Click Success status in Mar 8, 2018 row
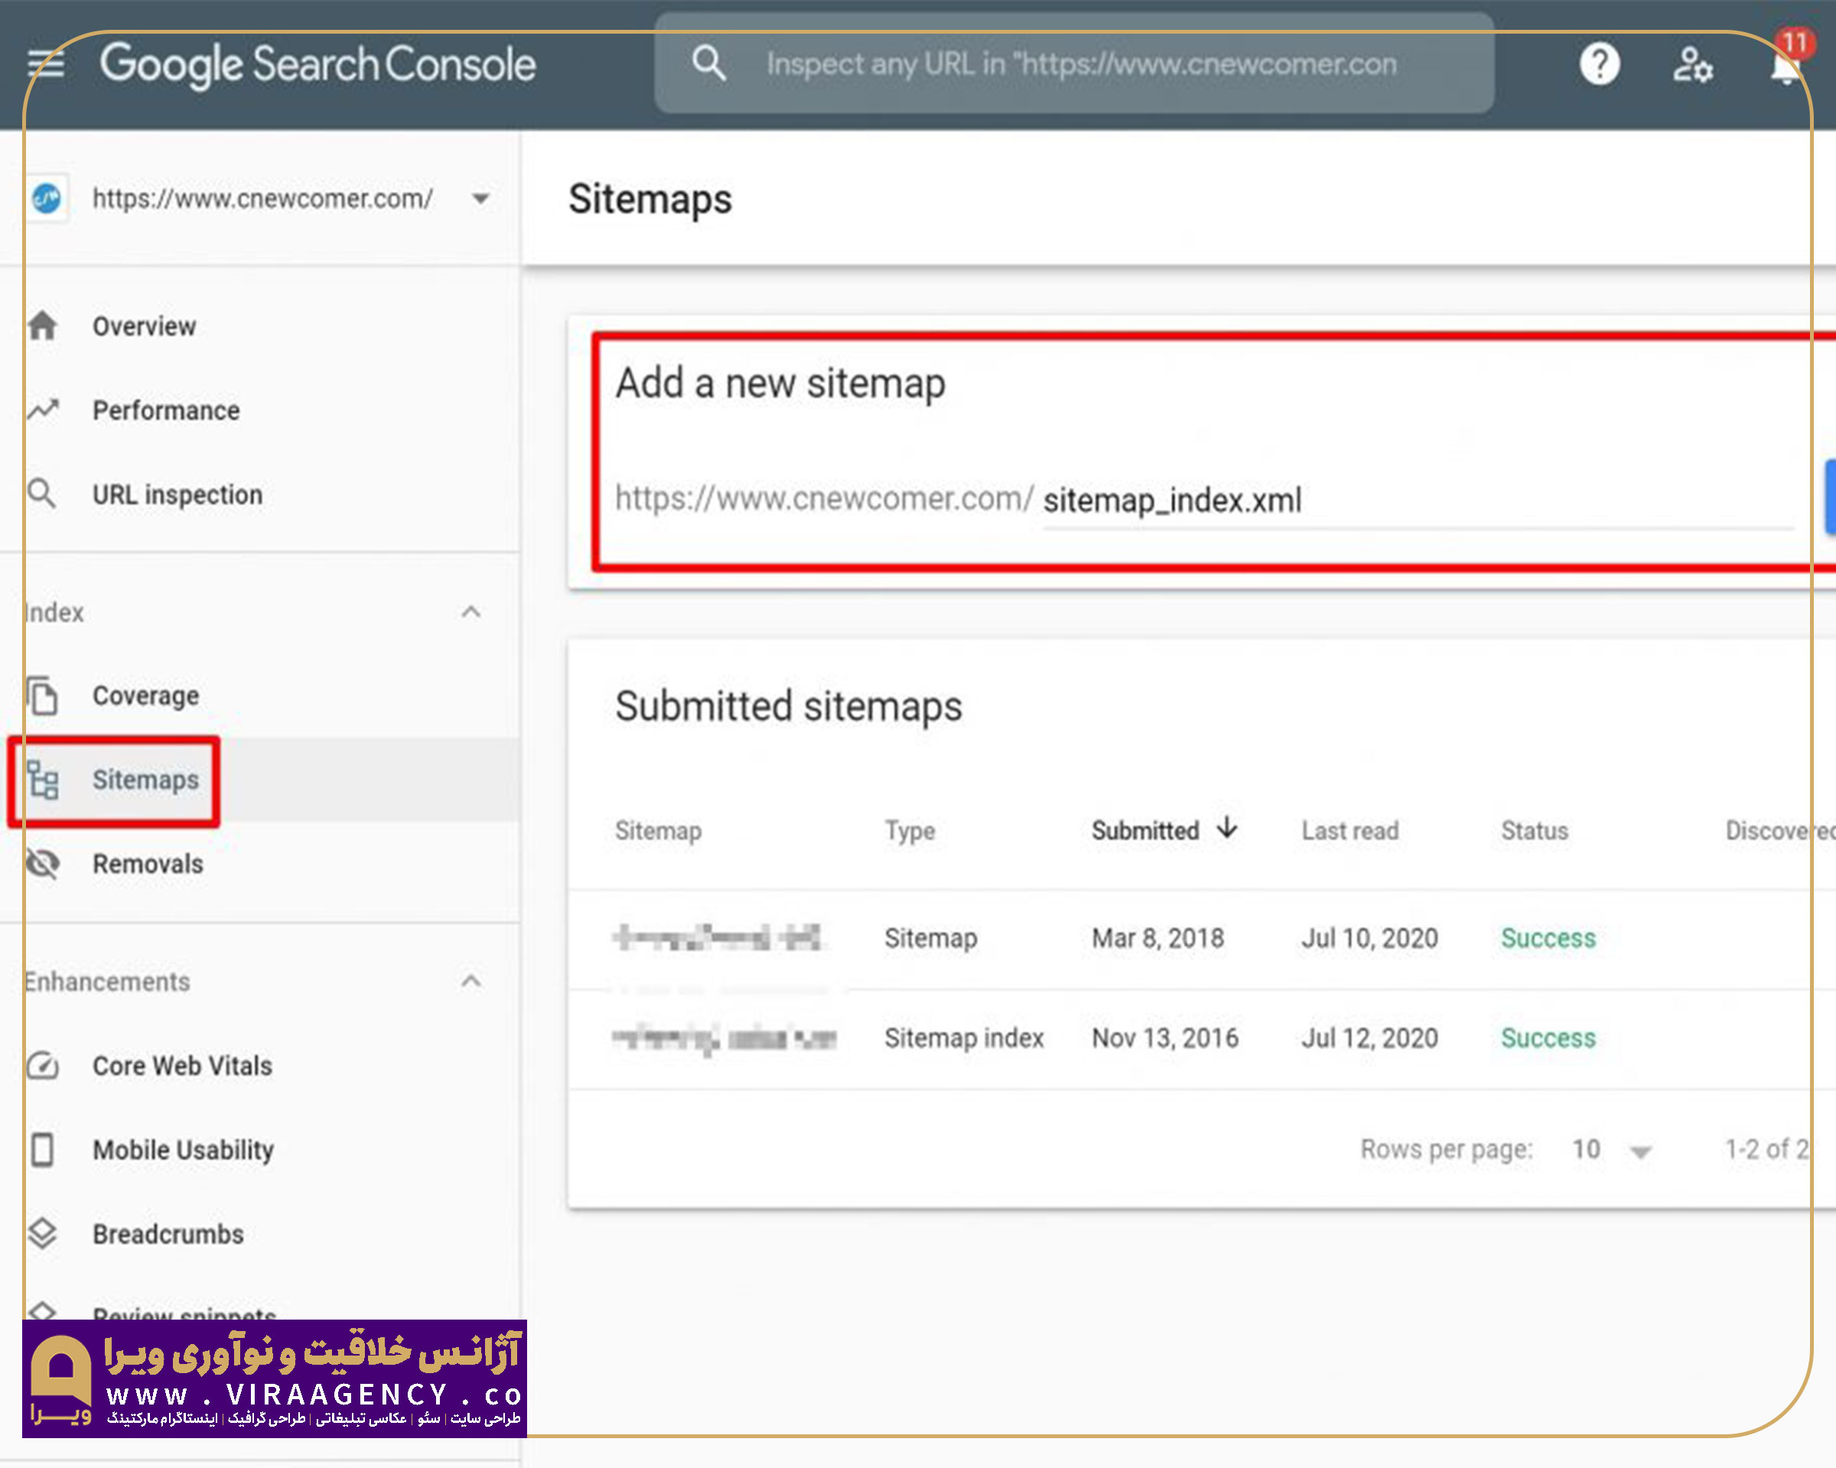Image resolution: width=1836 pixels, height=1468 pixels. pos(1548,939)
